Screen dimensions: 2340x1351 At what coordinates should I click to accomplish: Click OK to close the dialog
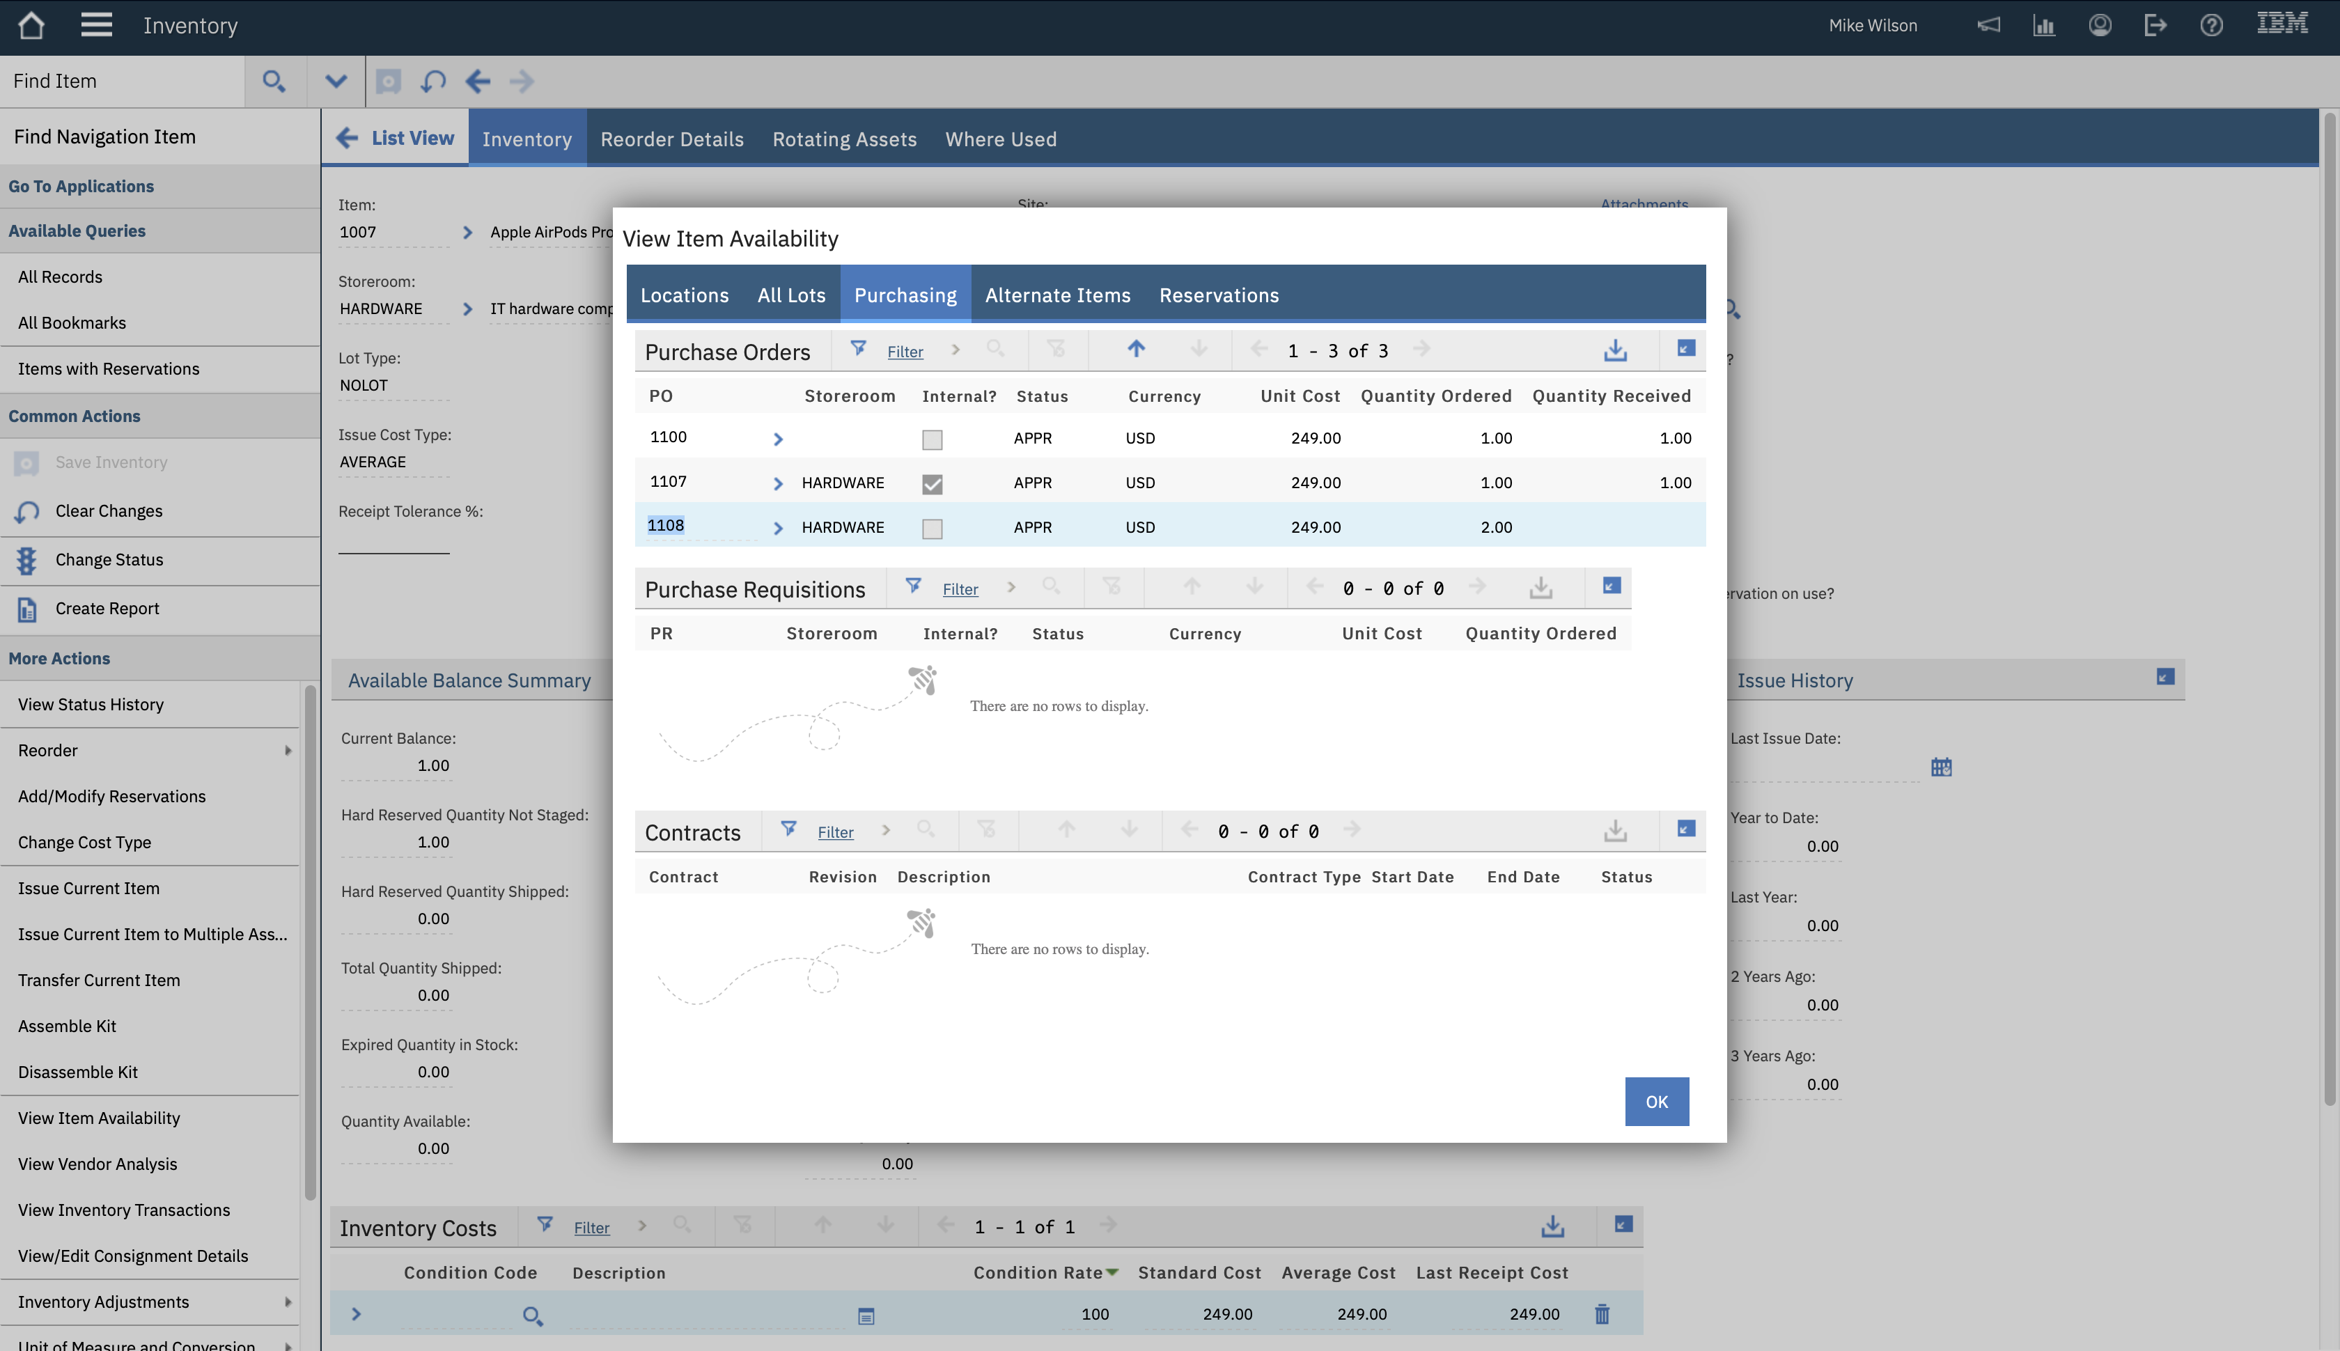coord(1656,1102)
